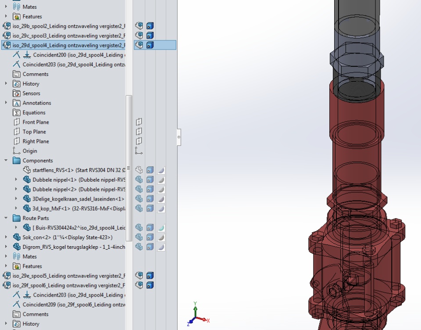Change display mode for iso_29d_spool4

150,45
